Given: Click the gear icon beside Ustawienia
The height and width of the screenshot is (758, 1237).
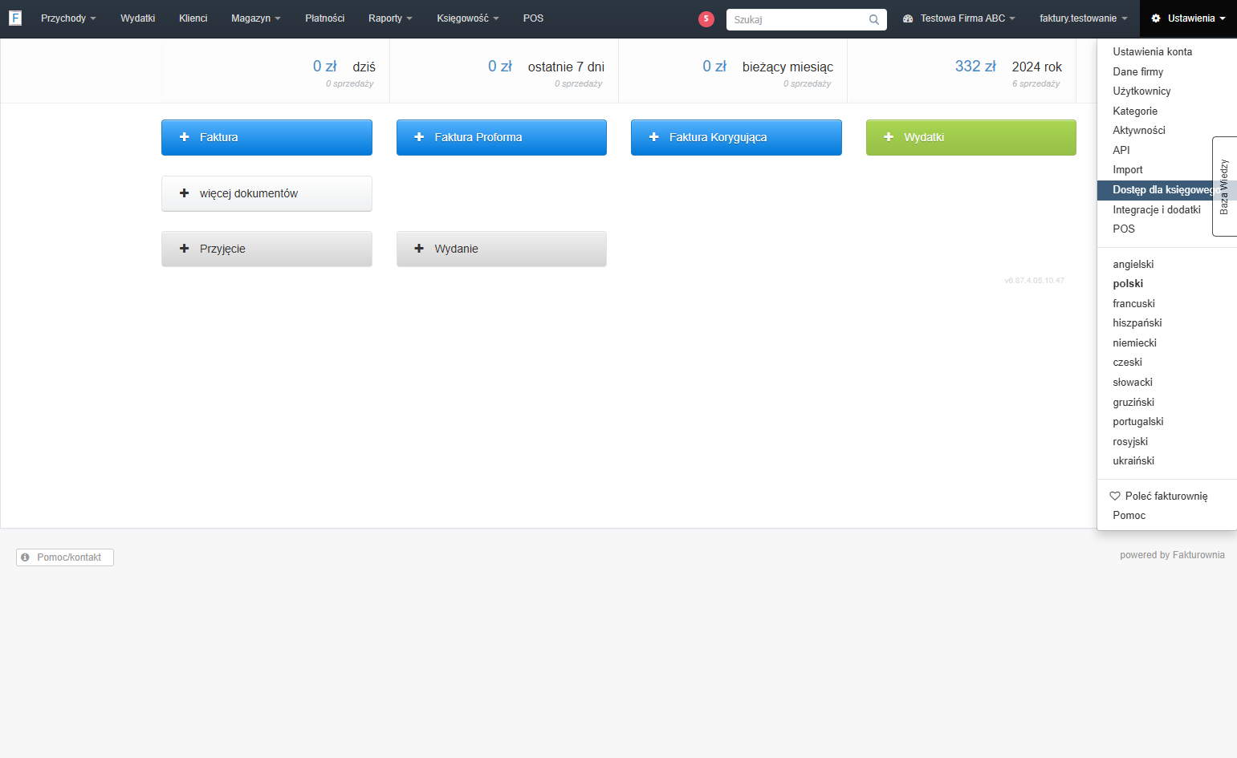Looking at the screenshot, I should 1156,18.
